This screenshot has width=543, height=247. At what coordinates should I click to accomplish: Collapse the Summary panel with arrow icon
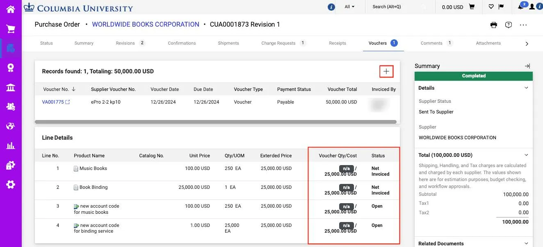pos(527,66)
